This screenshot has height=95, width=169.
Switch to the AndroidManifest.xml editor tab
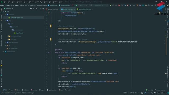(x=84, y=9)
